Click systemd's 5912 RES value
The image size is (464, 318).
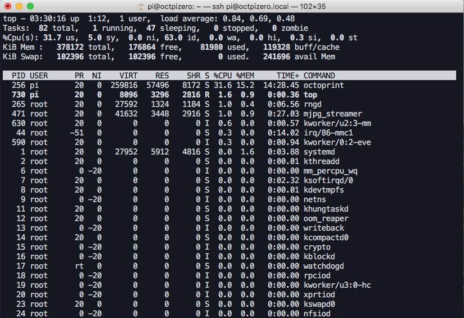coord(160,152)
